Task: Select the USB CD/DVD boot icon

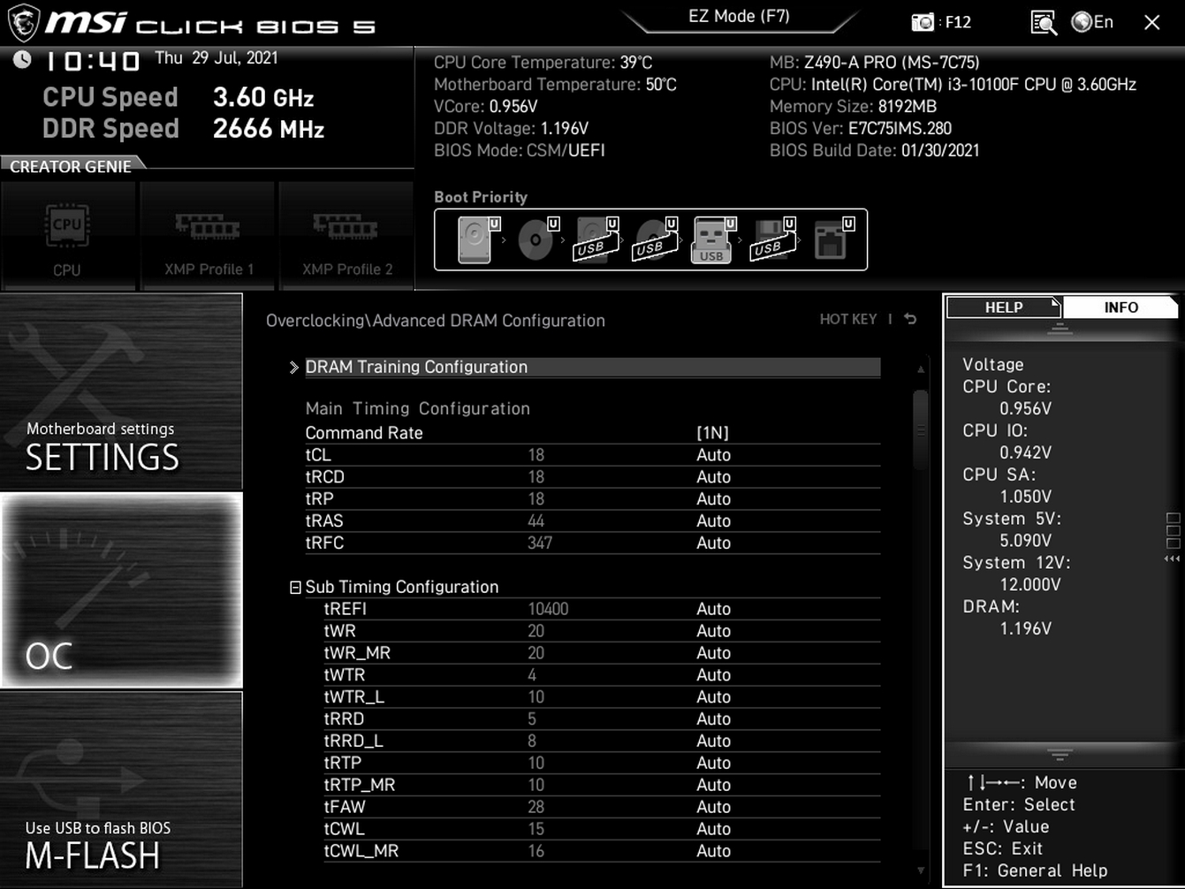Action: [x=655, y=239]
